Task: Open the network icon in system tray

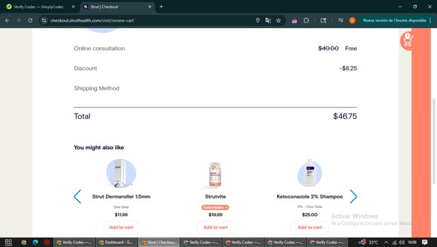Action: (x=394, y=242)
